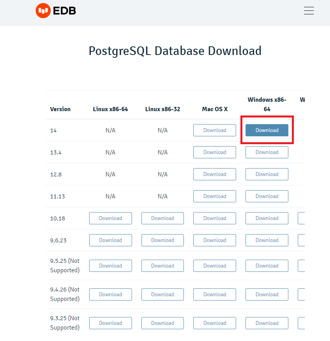Download version 9.5.25 for Windows x86-64
Screen dimensions: 330x341
(x=267, y=266)
